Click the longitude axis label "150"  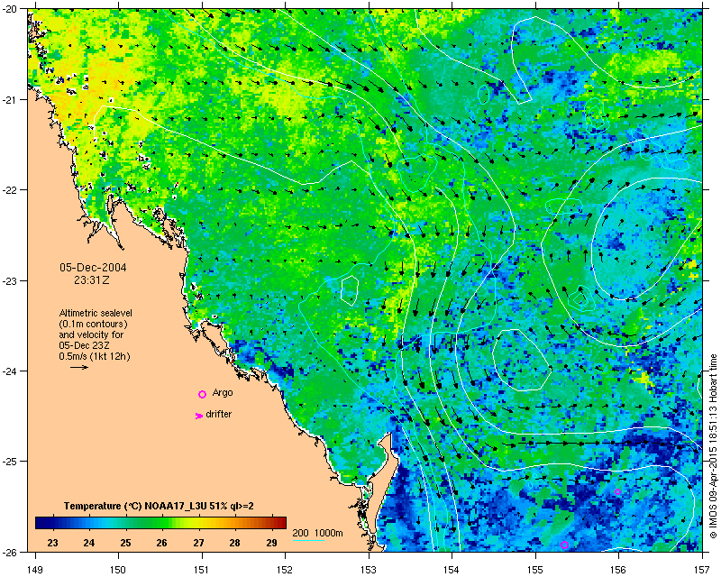click(118, 570)
